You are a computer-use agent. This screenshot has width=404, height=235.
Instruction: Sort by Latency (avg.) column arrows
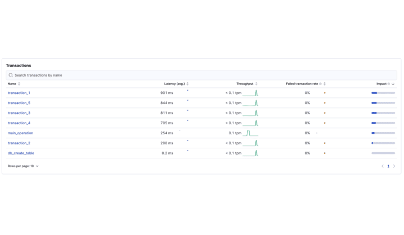click(187, 84)
